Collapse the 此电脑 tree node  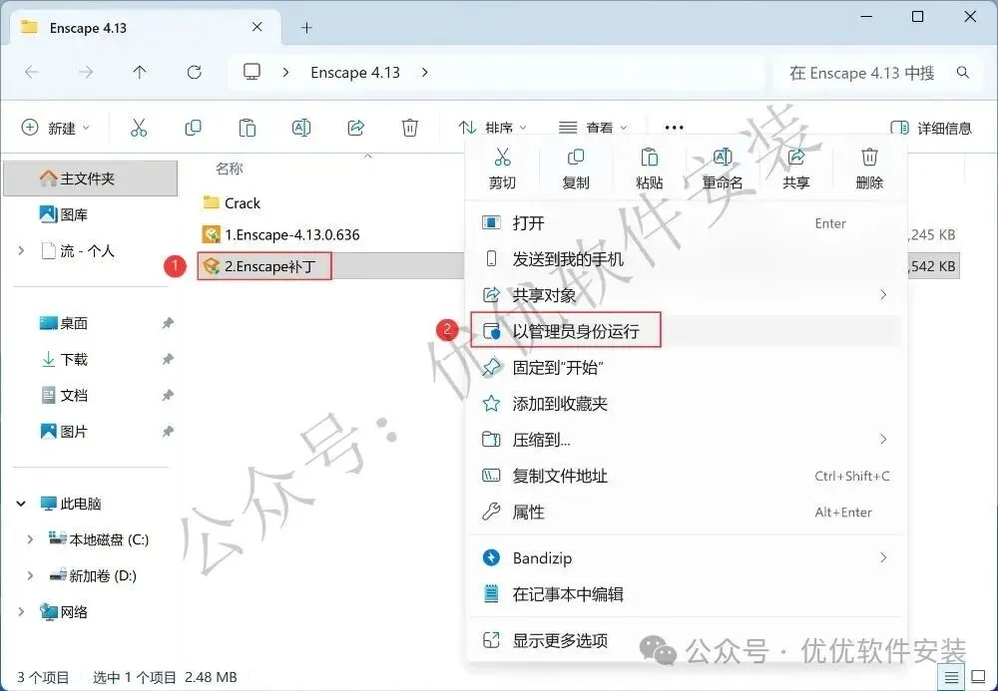tap(21, 504)
